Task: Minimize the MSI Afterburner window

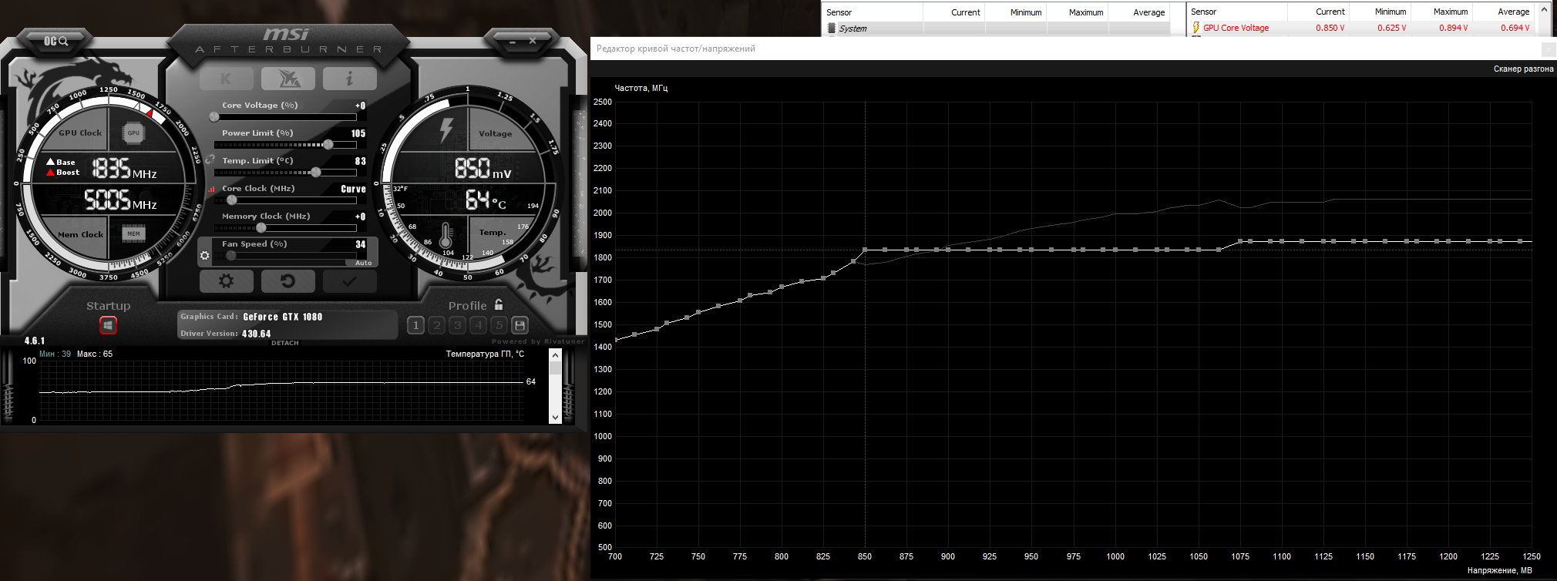Action: (513, 41)
